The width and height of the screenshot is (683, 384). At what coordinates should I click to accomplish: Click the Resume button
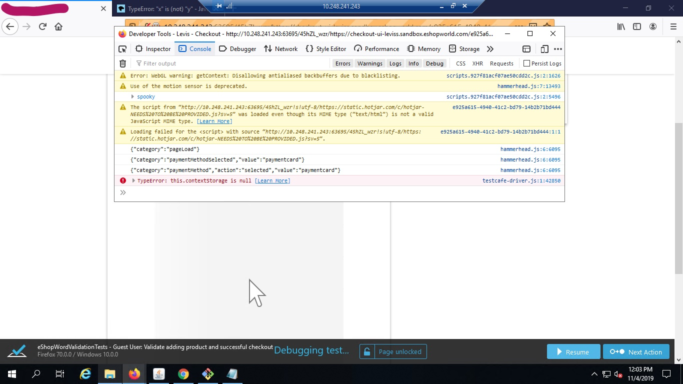[x=573, y=351]
